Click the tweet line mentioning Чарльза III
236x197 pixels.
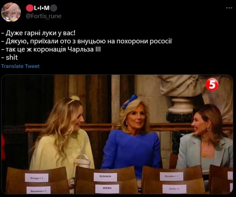(x=51, y=49)
